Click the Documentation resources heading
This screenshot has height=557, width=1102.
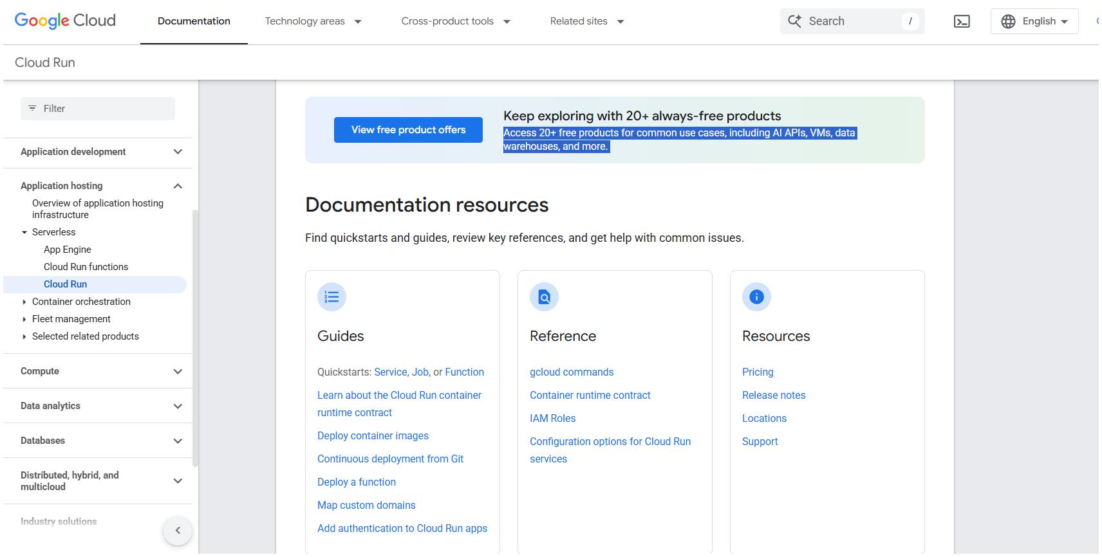tap(427, 205)
